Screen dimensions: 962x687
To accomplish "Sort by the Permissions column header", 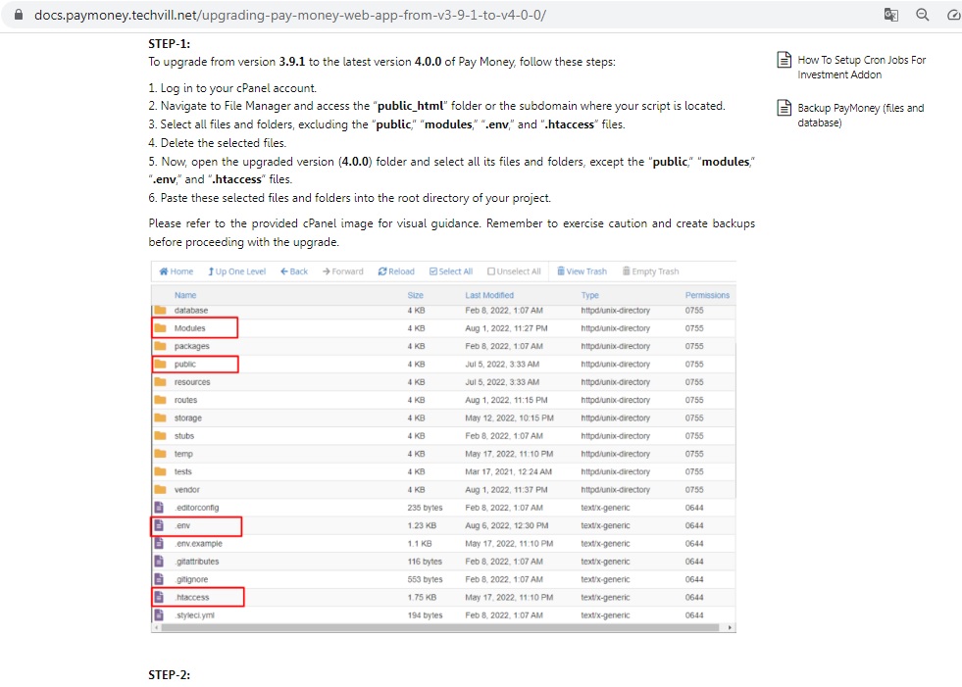I will 707,295.
